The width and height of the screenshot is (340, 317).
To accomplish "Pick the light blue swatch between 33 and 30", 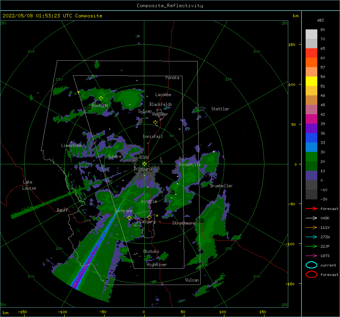I will (x=311, y=147).
